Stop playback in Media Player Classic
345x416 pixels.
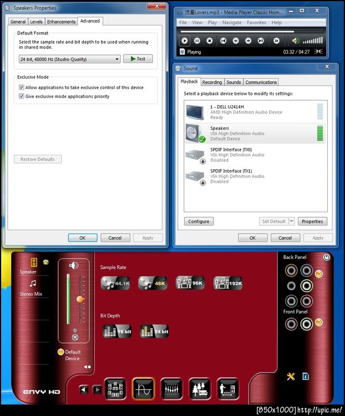[209, 41]
